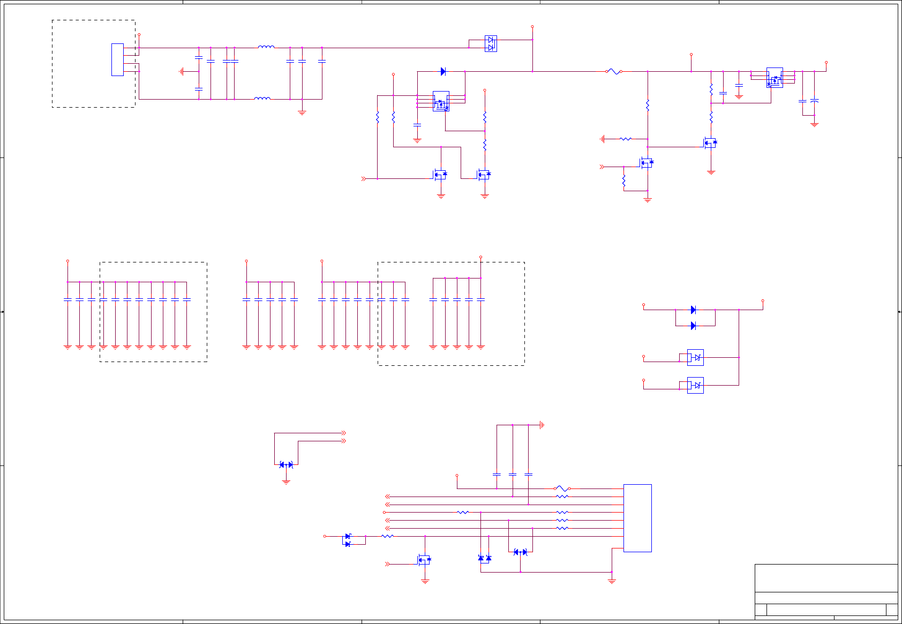The height and width of the screenshot is (624, 902).
Task: Select the MOSFET package below the solid blue diode
Action: pyautogui.click(x=441, y=101)
